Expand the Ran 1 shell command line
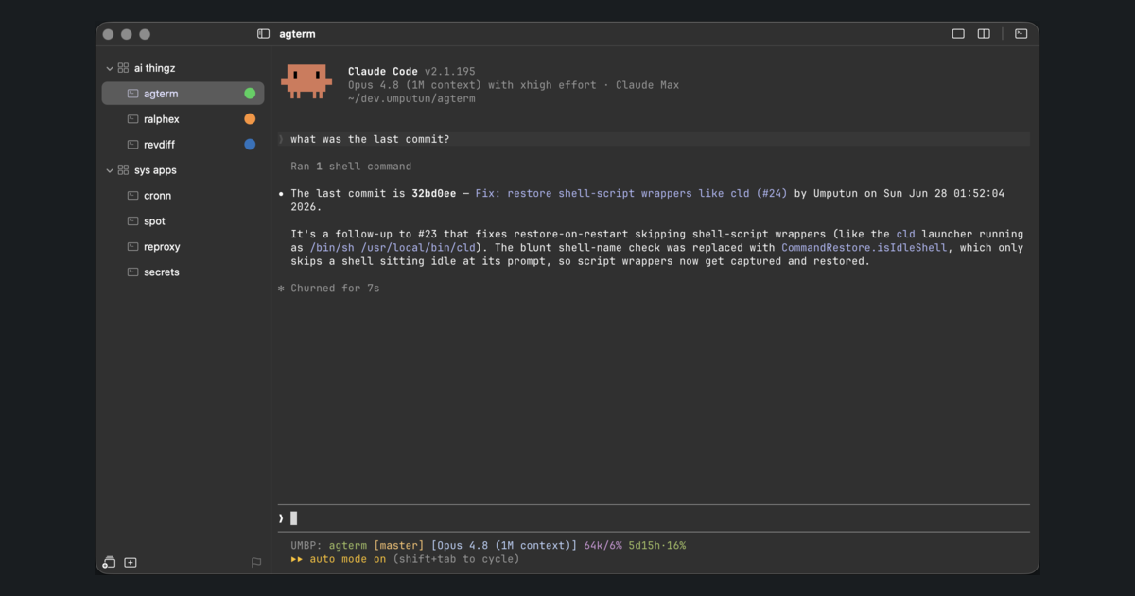1135x596 pixels. [351, 167]
